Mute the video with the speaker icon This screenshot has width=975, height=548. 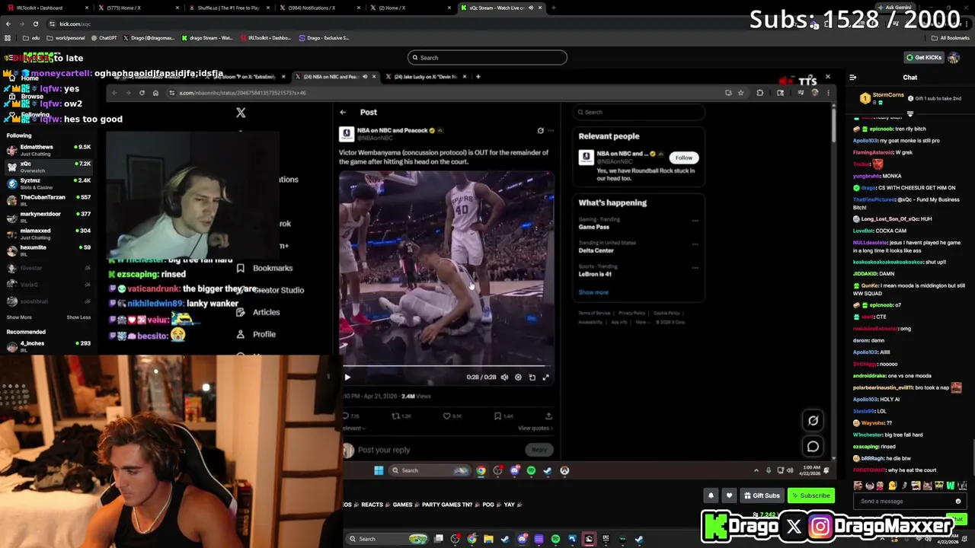pos(504,377)
